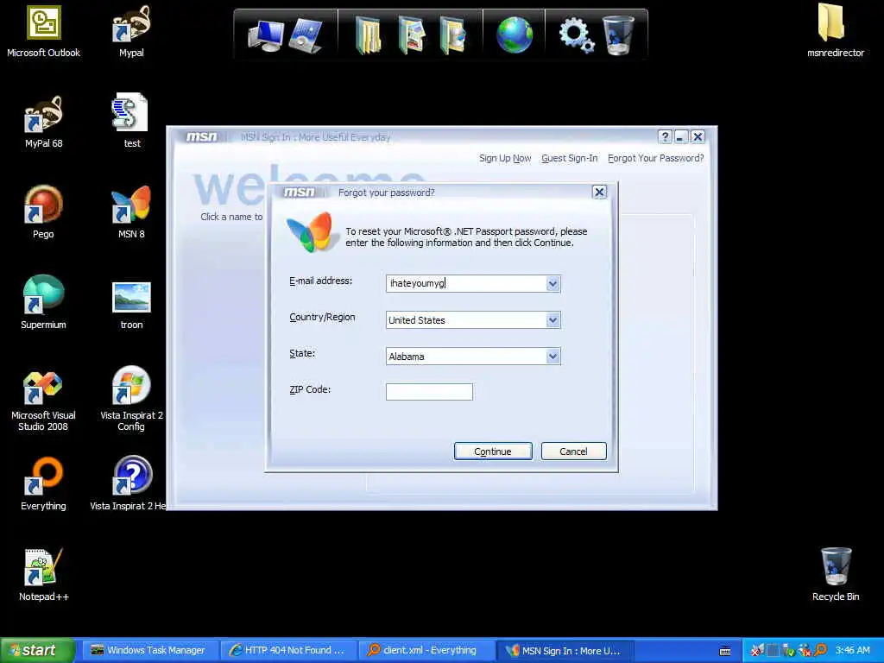Switch to HTTP 404 Not Found taskbar item

tap(288, 651)
